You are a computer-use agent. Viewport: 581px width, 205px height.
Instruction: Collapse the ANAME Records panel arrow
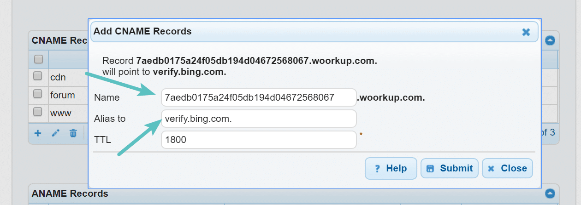550,193
